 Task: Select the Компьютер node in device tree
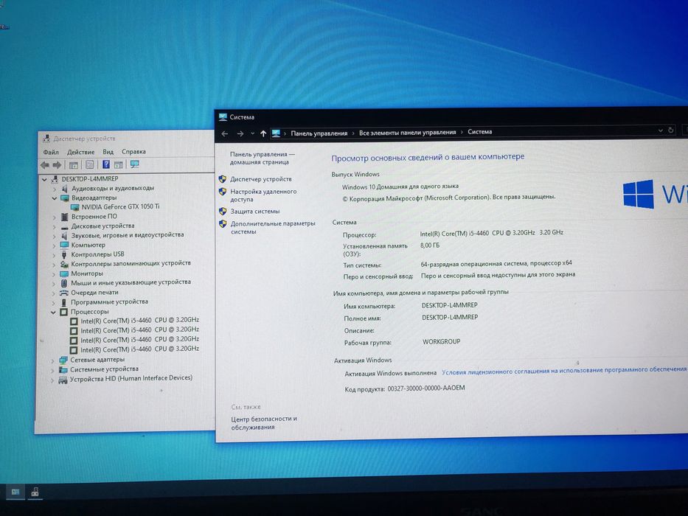pyautogui.click(x=88, y=245)
